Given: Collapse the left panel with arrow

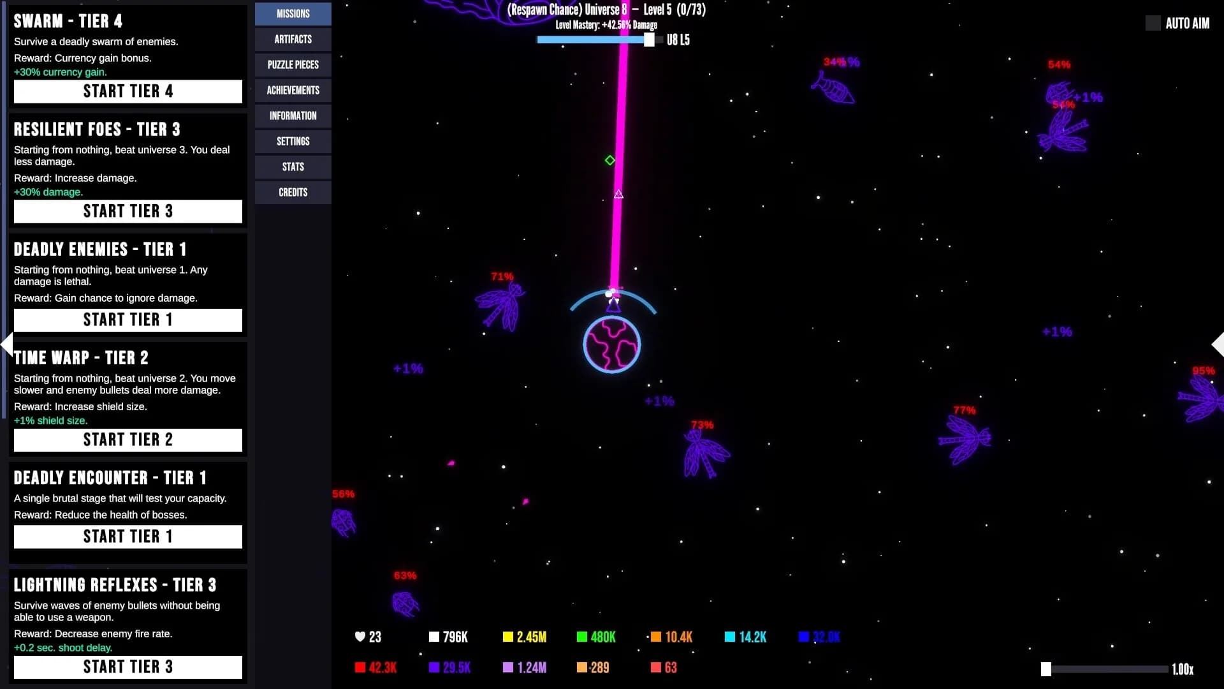Looking at the screenshot, I should coord(6,344).
